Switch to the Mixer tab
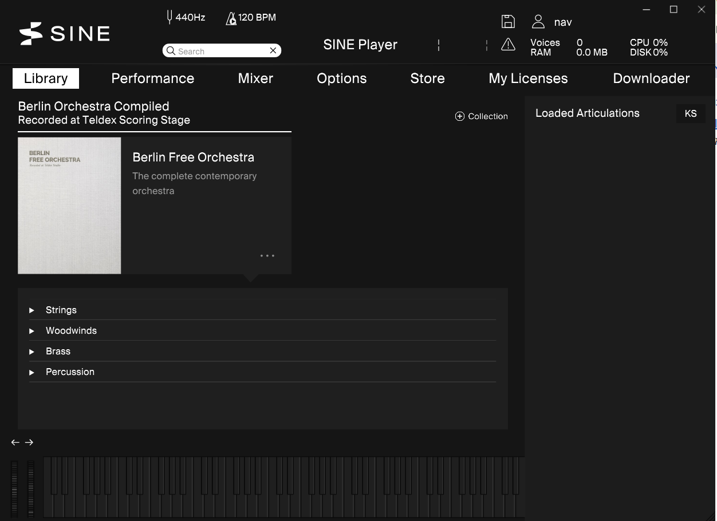The width and height of the screenshot is (717, 521). pos(255,78)
